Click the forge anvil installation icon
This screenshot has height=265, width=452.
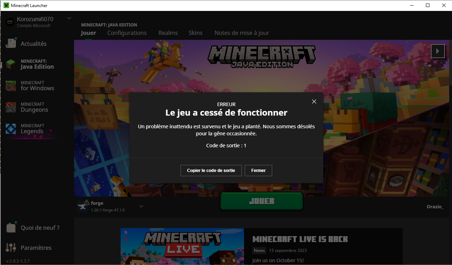pos(83,206)
